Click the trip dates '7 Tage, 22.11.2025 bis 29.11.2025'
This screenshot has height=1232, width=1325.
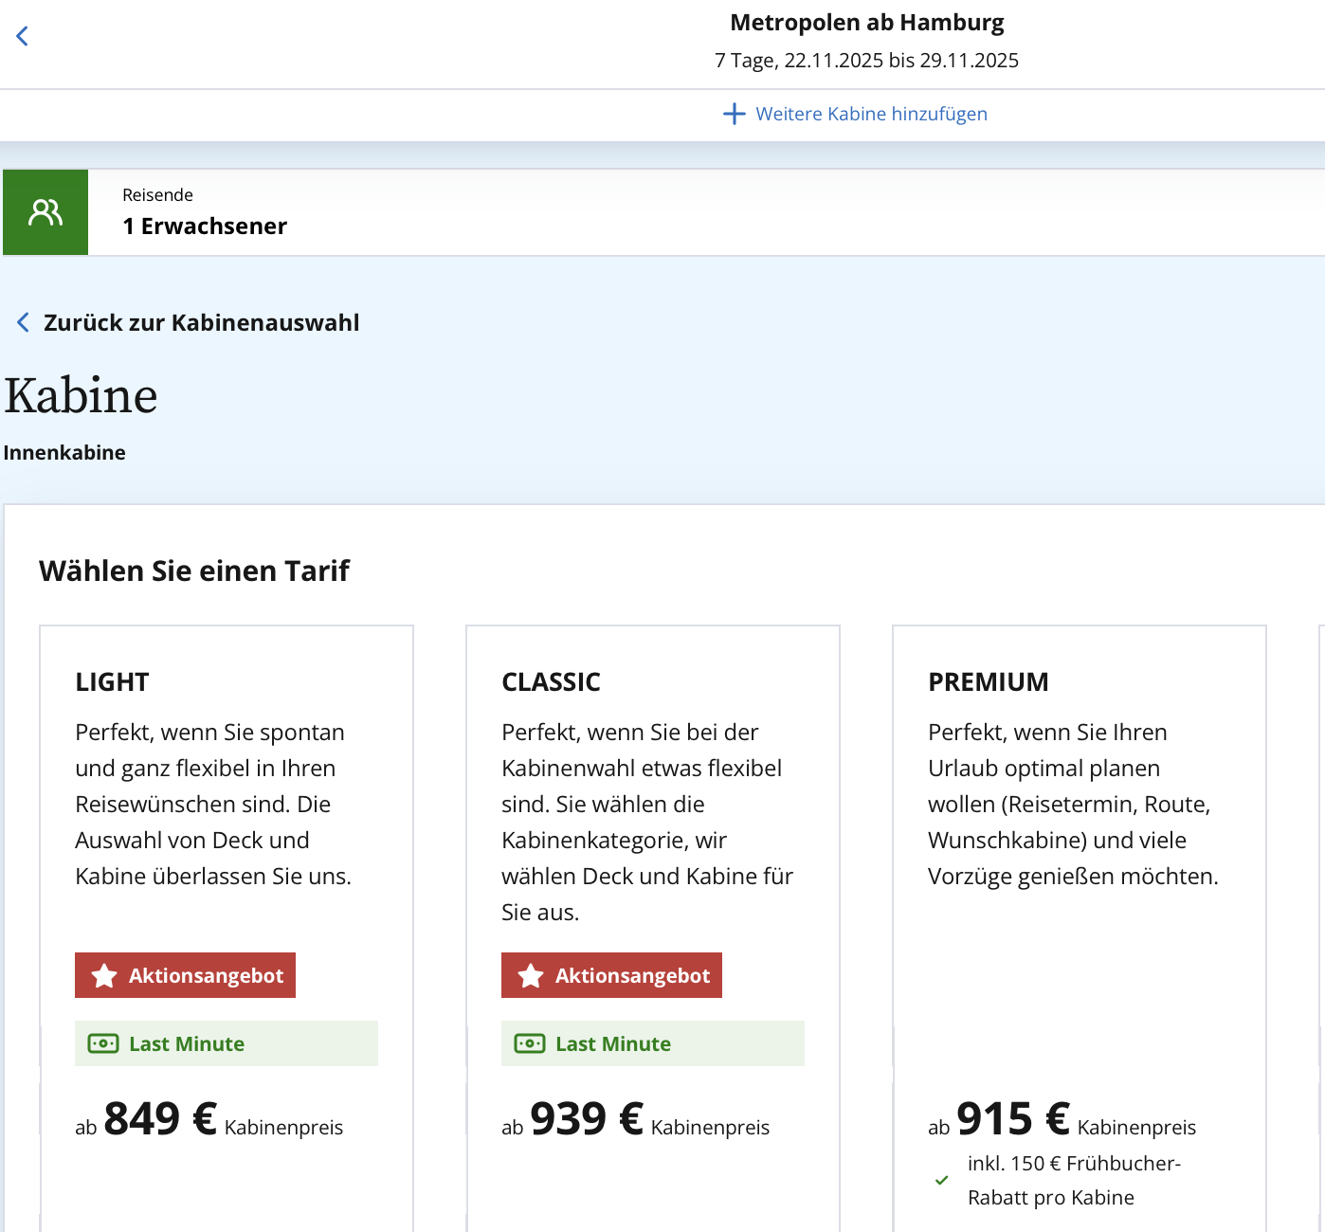pyautogui.click(x=867, y=61)
